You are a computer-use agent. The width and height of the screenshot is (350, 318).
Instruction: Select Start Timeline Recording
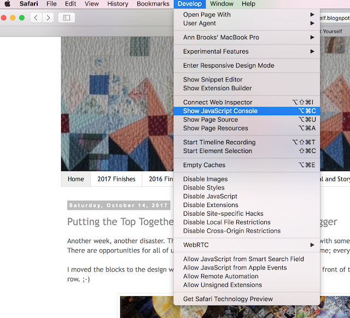[x=247, y=142]
